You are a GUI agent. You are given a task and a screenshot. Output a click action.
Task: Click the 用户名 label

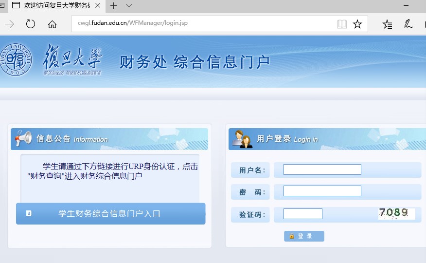click(x=252, y=170)
